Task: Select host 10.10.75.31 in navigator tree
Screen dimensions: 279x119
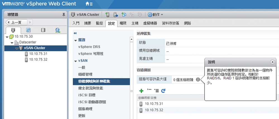Action: [38, 54]
